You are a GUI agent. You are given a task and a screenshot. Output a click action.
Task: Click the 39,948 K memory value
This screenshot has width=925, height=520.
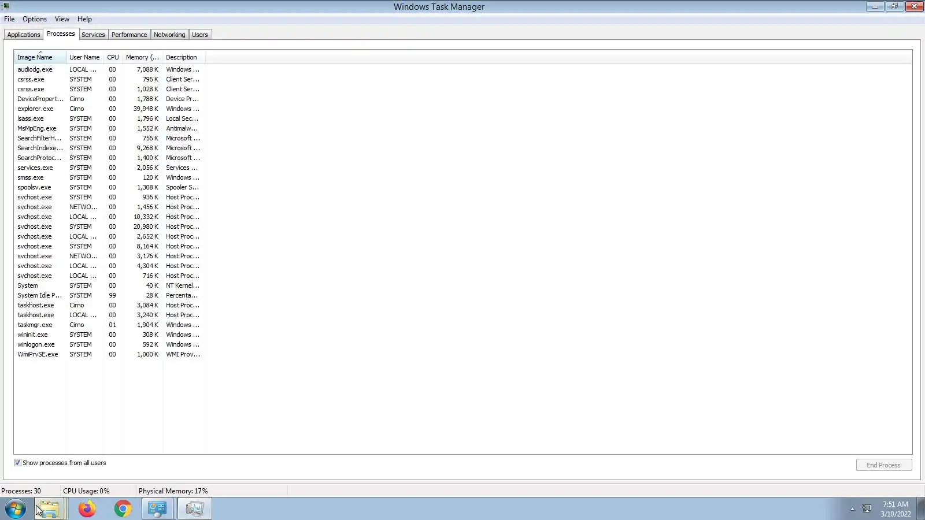click(146, 109)
